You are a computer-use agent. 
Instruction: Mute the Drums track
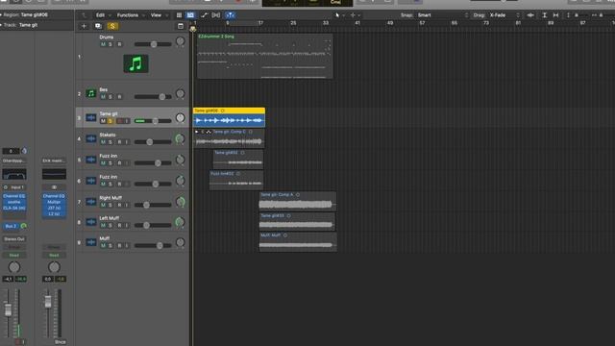coord(103,44)
